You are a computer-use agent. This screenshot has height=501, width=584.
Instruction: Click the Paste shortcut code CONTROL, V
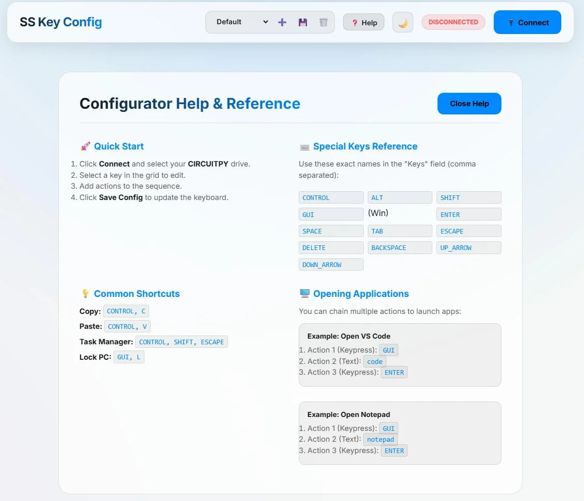(x=127, y=326)
